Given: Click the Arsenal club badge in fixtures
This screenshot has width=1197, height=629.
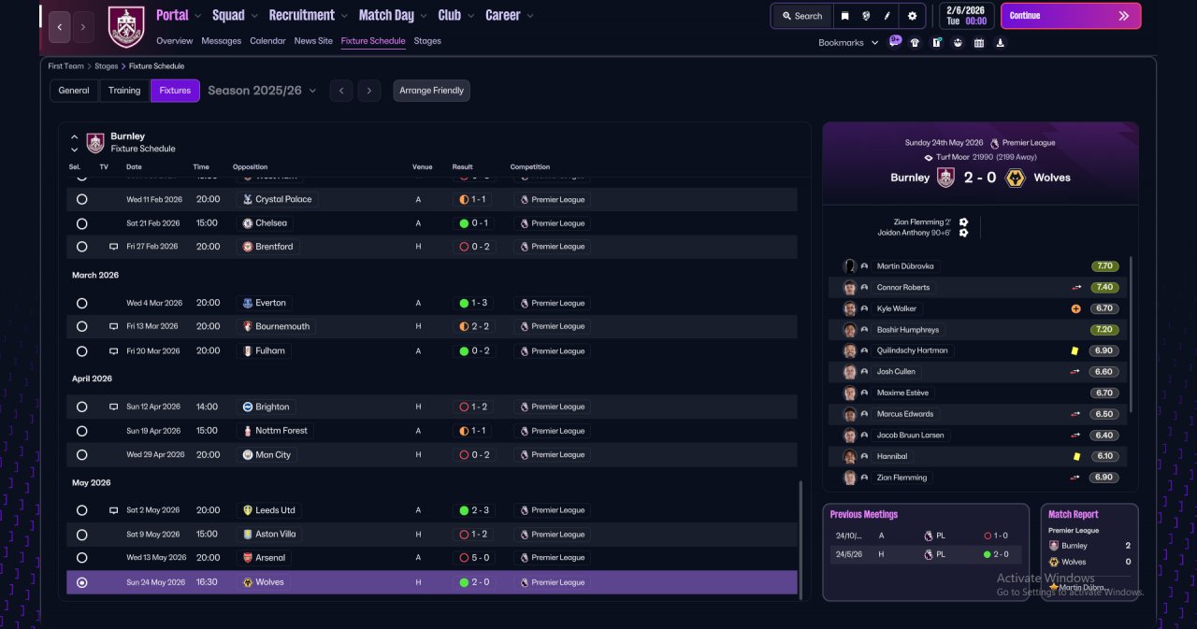Looking at the screenshot, I should (x=247, y=558).
